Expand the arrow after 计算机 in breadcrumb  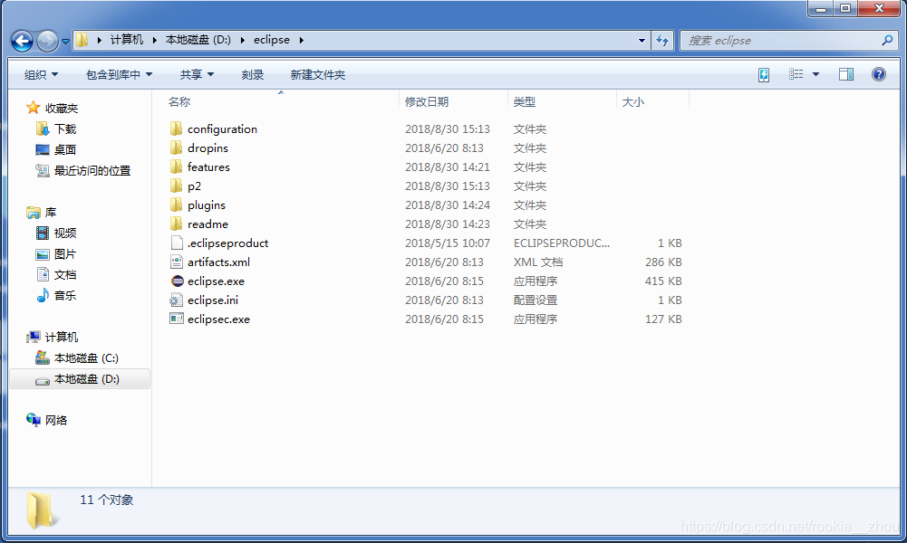154,40
